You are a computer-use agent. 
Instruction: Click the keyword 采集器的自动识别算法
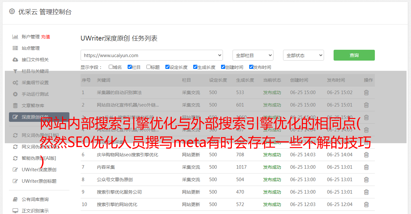pyautogui.click(x=119, y=92)
